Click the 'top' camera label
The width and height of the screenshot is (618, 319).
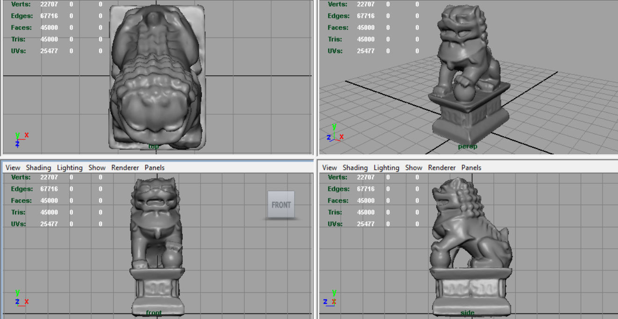[153, 146]
